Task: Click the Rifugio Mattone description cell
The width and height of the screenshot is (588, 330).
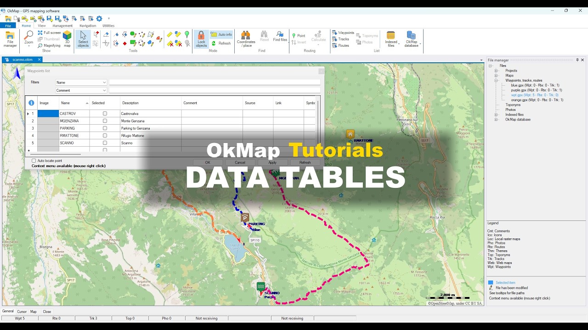Action: click(151, 136)
